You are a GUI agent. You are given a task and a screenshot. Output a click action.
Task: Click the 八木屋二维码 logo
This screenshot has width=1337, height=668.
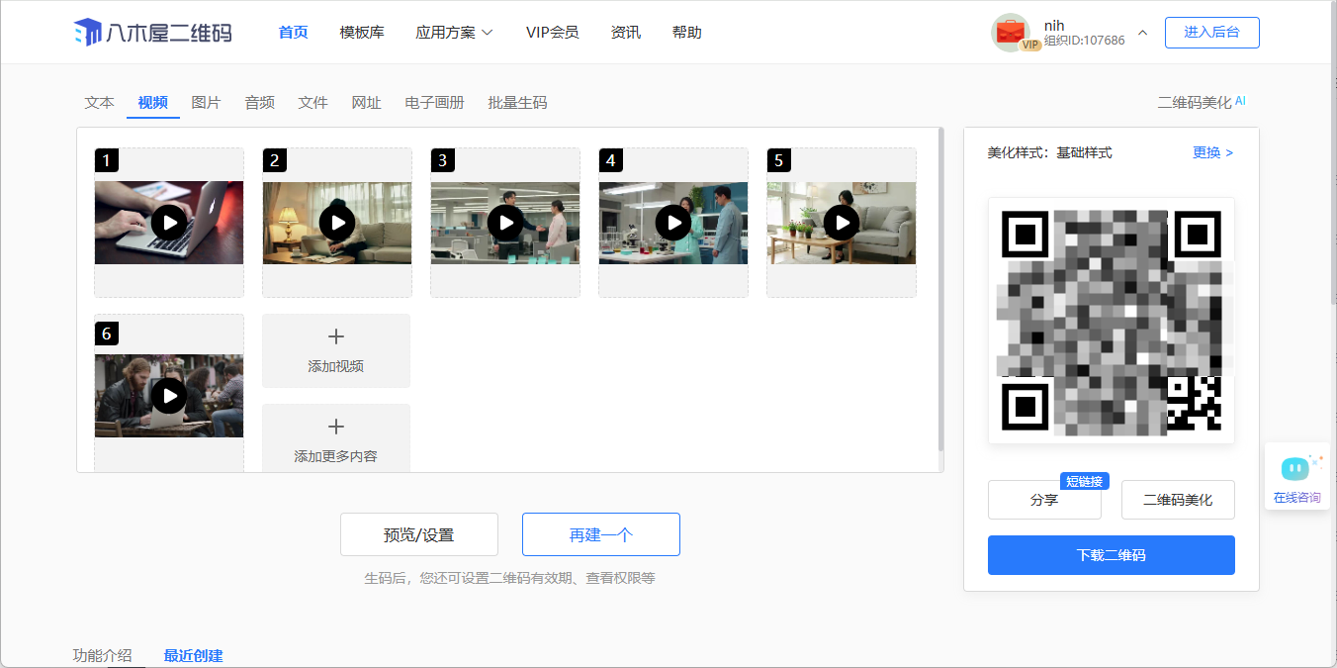click(x=153, y=33)
